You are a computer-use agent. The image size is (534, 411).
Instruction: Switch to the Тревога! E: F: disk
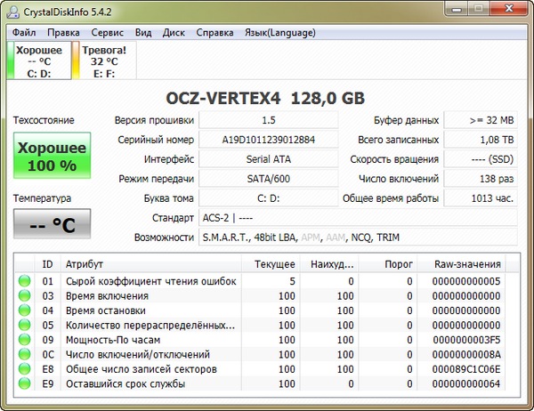pos(104,62)
